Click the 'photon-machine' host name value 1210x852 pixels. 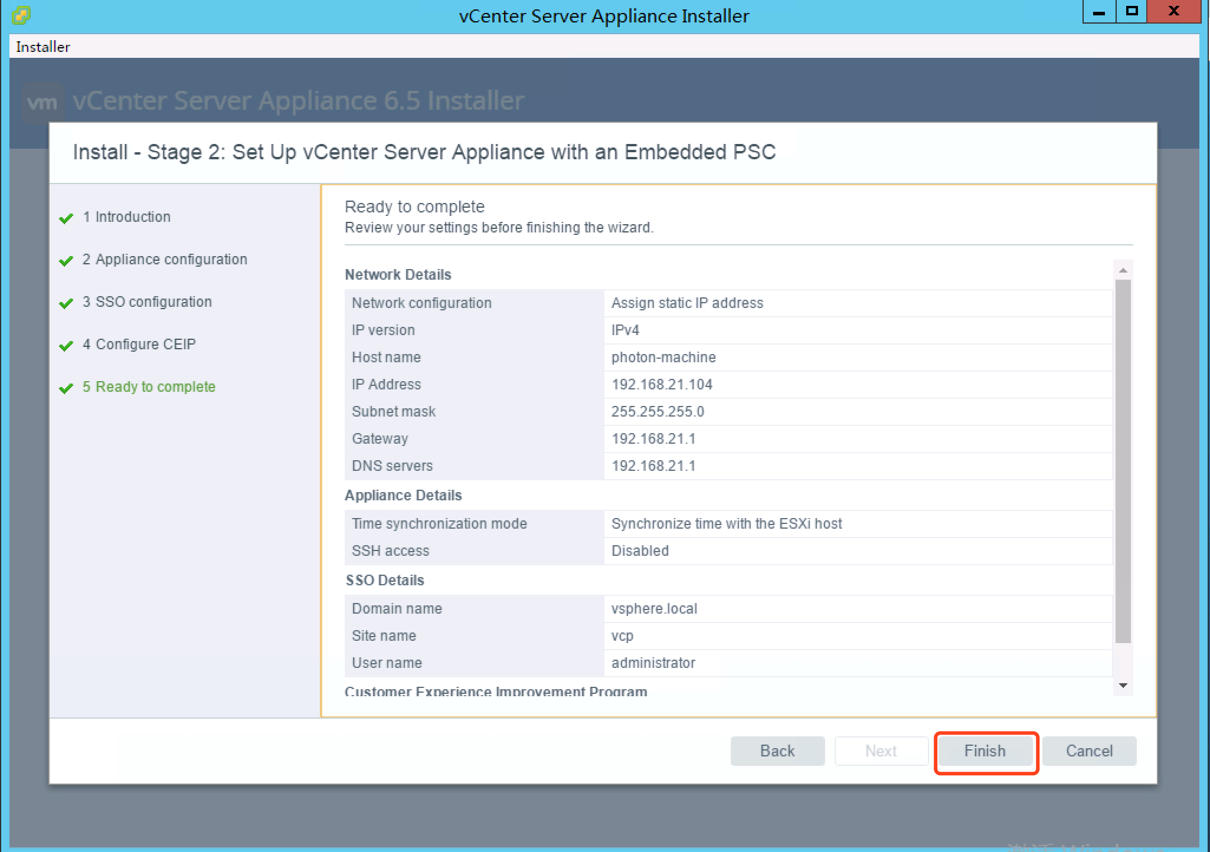click(663, 357)
